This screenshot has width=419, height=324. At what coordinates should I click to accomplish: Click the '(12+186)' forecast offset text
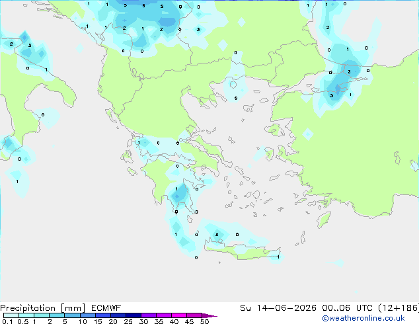pyautogui.click(x=399, y=308)
